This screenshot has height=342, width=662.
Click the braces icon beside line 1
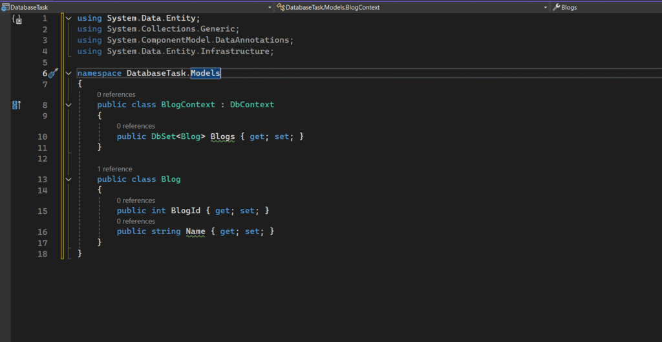coord(17,20)
